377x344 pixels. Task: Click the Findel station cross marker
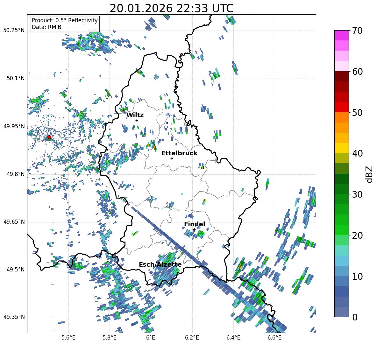[194, 230]
